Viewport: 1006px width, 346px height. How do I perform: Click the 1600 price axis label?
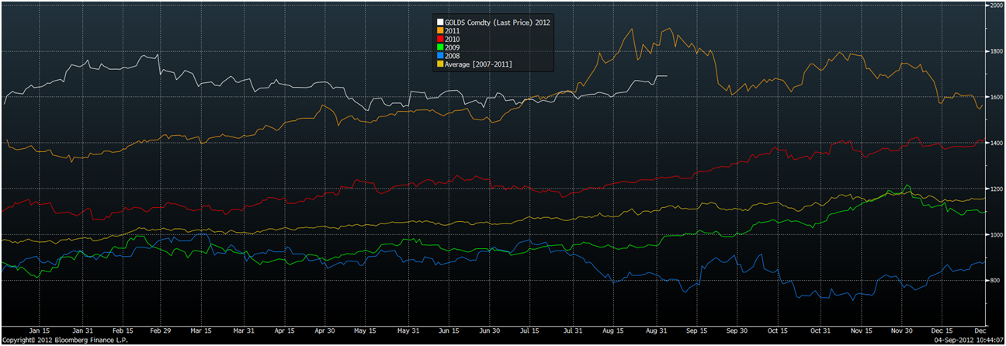click(x=997, y=97)
